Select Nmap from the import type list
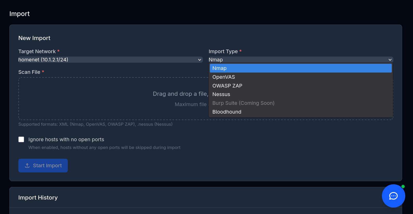413x214 pixels. pyautogui.click(x=301, y=68)
